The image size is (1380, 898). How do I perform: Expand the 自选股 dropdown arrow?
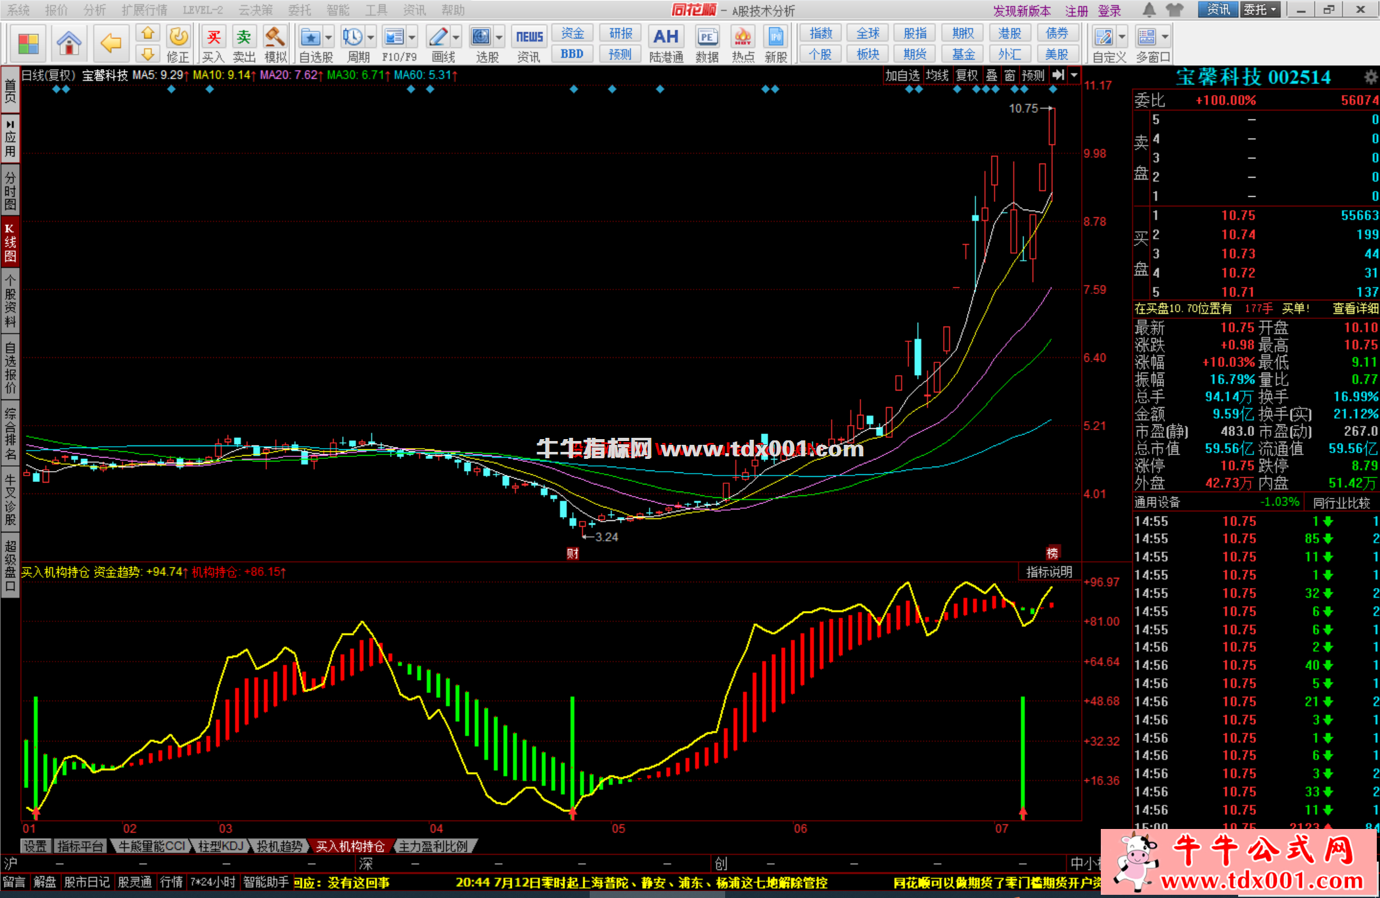[x=328, y=37]
